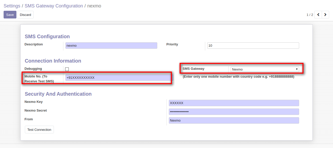Click the Nexmo Secret label
This screenshot has width=333, height=148.
pyautogui.click(x=36, y=111)
